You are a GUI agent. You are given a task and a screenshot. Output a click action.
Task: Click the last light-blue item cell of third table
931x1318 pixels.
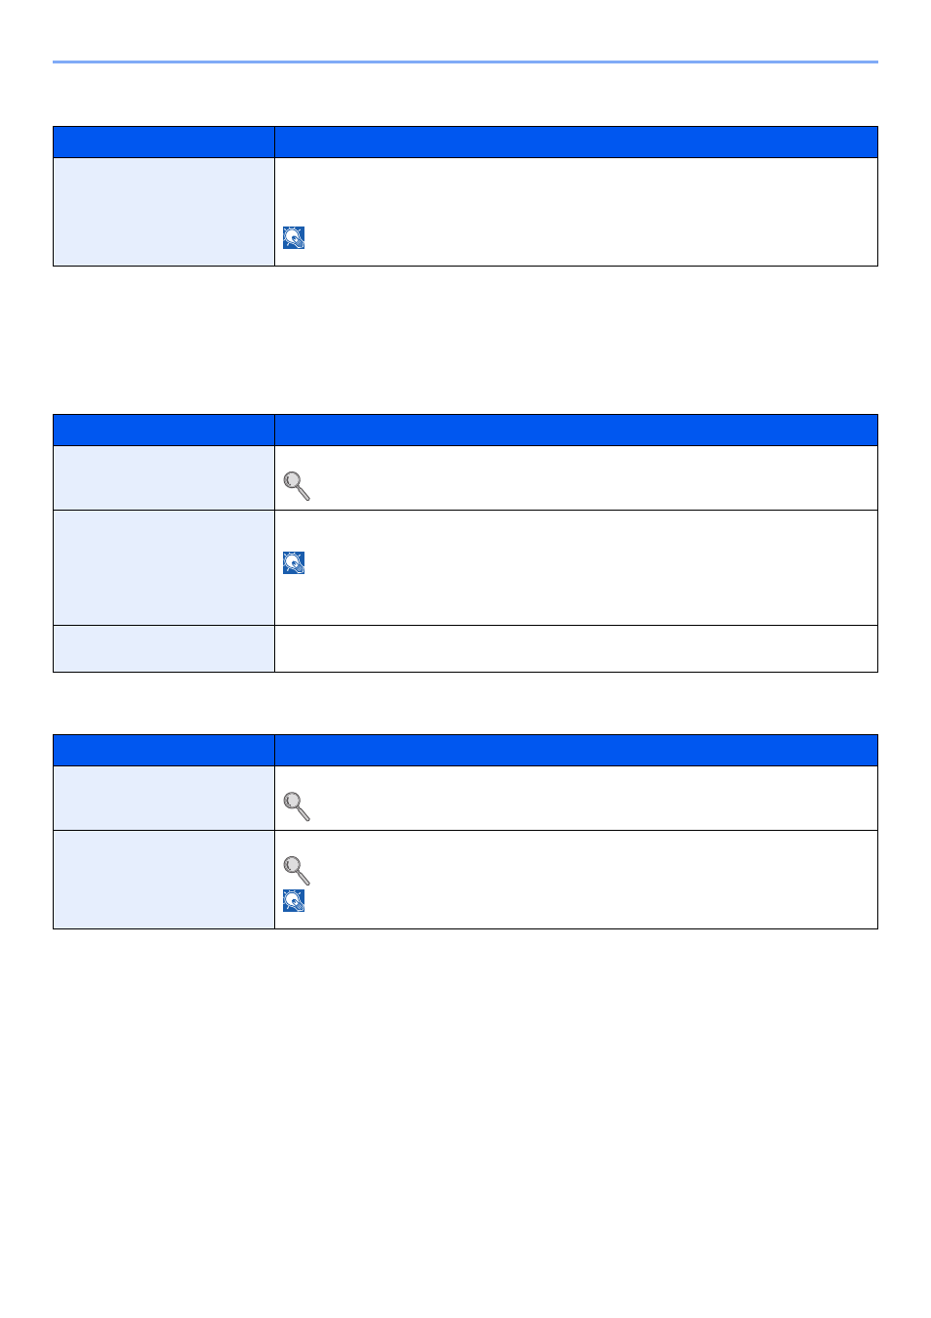(x=164, y=880)
